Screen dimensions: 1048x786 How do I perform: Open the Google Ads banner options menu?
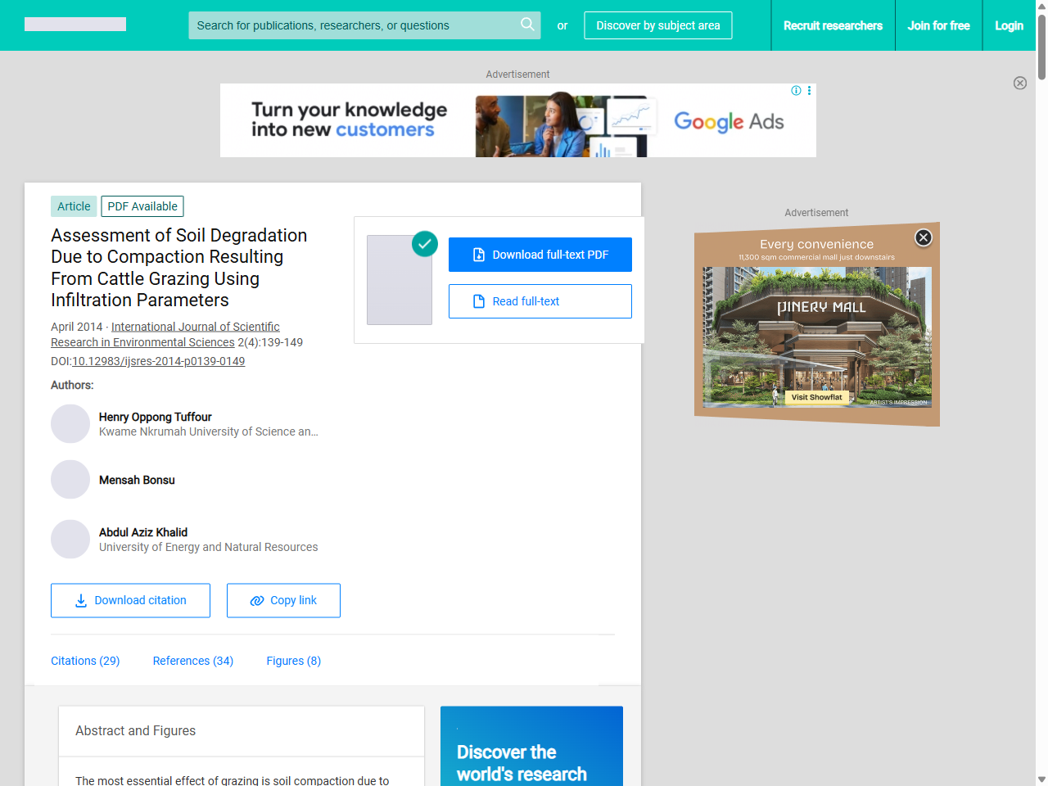click(809, 91)
